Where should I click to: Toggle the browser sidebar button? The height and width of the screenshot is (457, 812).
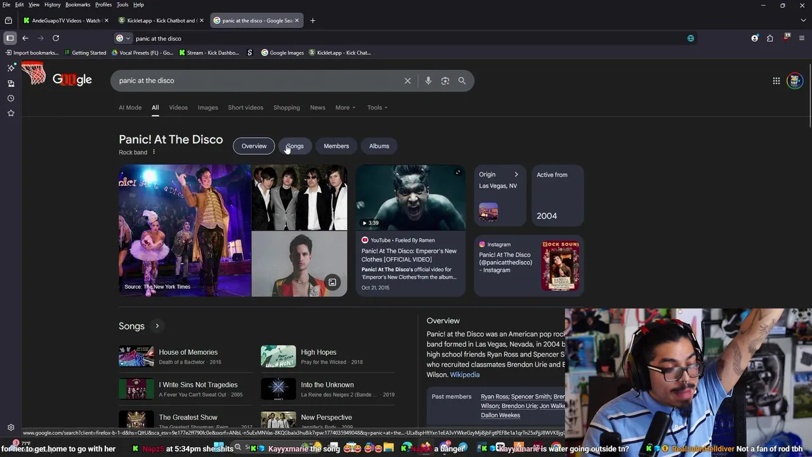pyautogui.click(x=10, y=38)
